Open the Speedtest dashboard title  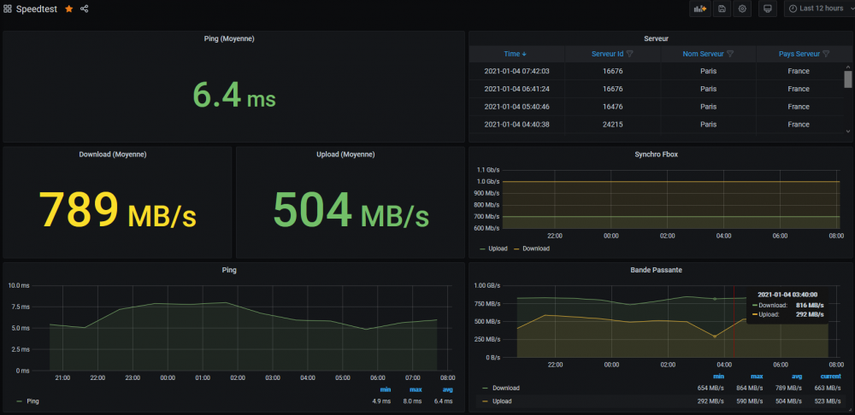(x=38, y=9)
